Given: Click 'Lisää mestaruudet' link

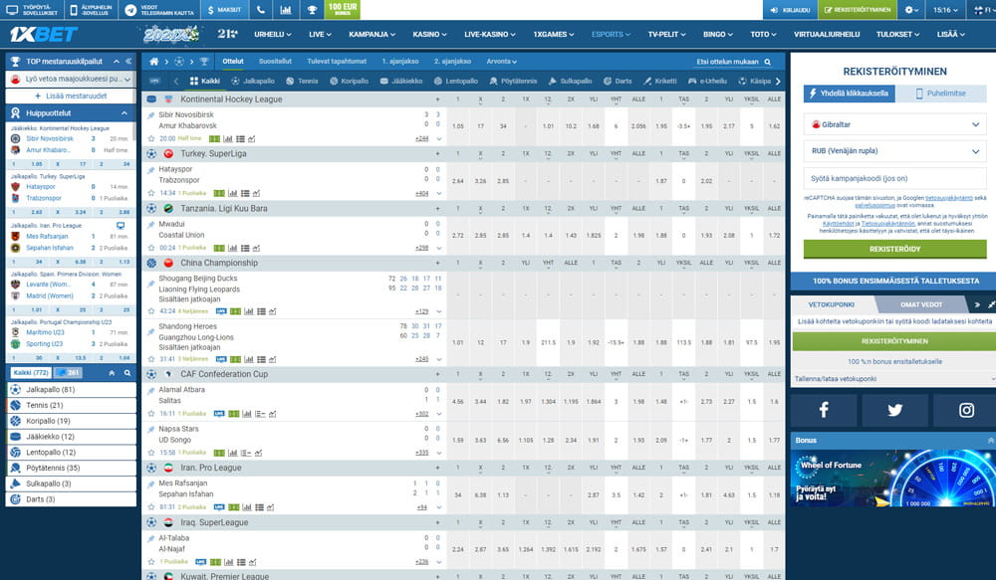Looking at the screenshot, I should click(x=71, y=96).
